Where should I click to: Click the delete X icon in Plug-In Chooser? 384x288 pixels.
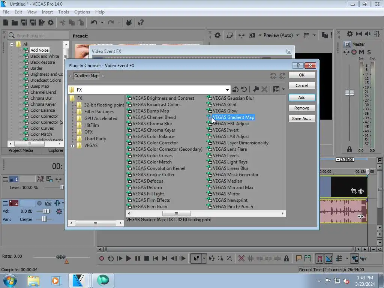pos(264,89)
